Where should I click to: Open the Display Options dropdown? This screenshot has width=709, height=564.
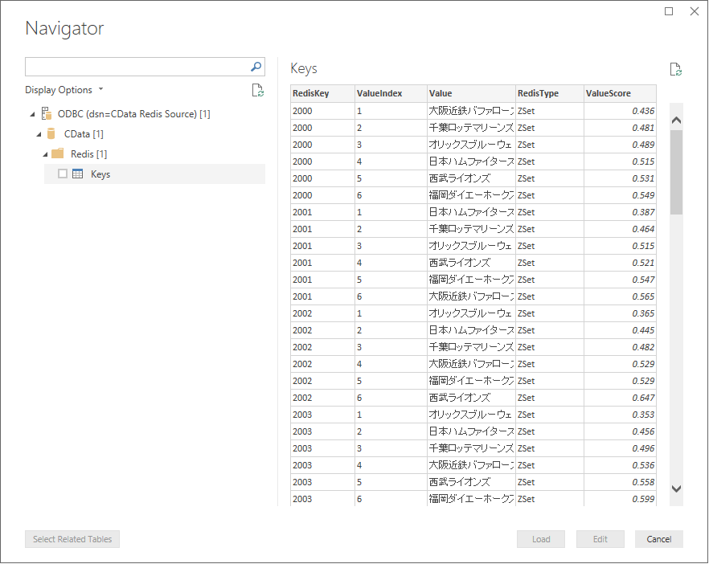pyautogui.click(x=64, y=90)
